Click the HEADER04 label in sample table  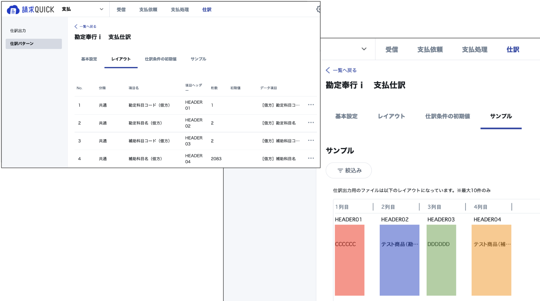pos(487,220)
